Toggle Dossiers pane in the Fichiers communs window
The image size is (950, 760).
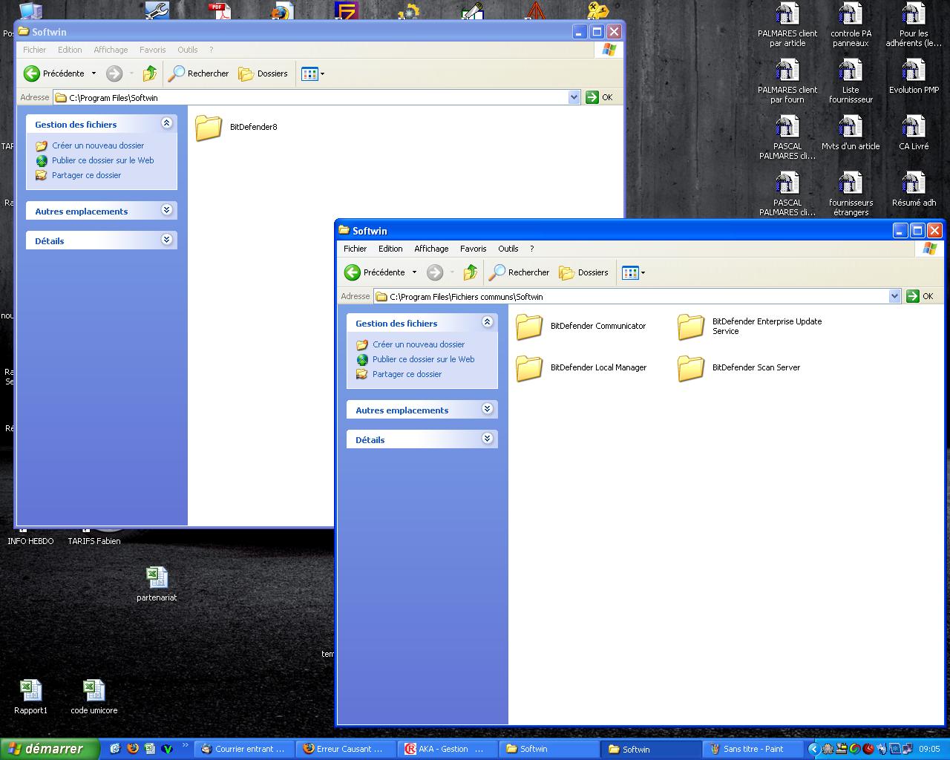coord(583,272)
